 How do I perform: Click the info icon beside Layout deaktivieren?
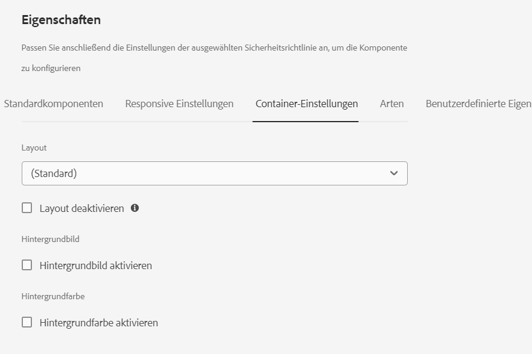[135, 208]
